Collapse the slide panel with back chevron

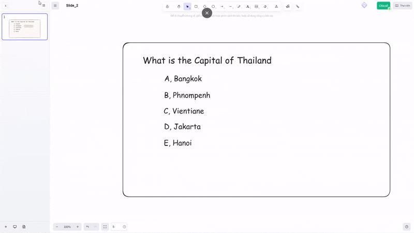6,6
